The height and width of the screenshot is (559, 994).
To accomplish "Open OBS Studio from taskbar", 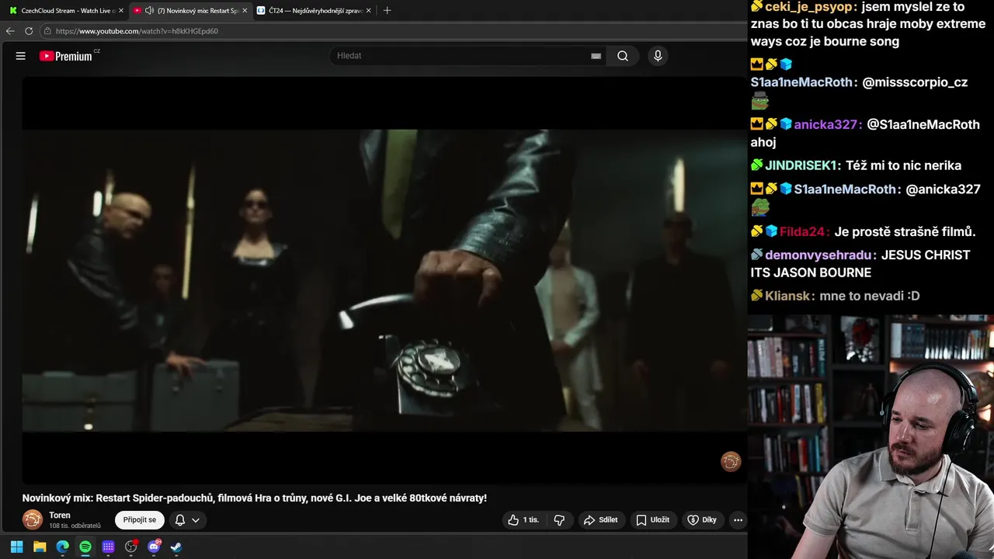I will pos(130,547).
